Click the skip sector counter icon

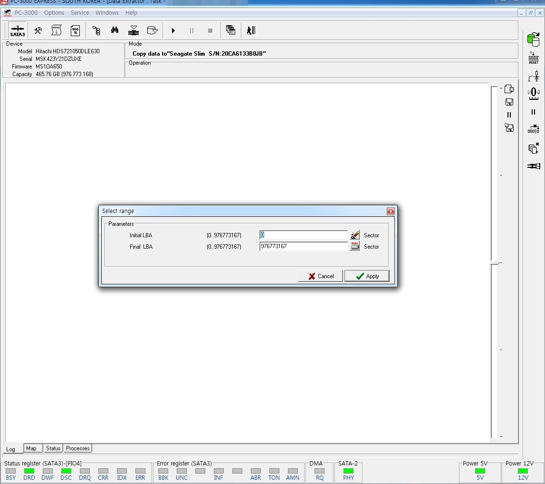point(534,129)
